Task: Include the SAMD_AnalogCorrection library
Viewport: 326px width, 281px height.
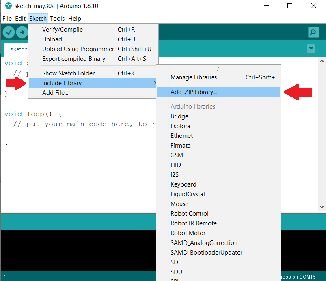Action: pyautogui.click(x=218, y=243)
